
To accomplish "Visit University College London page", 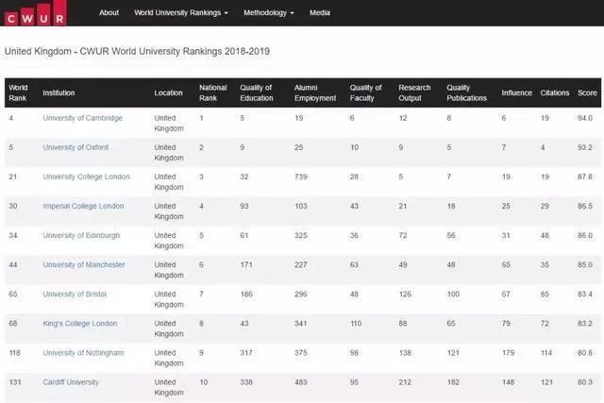I will click(x=86, y=176).
